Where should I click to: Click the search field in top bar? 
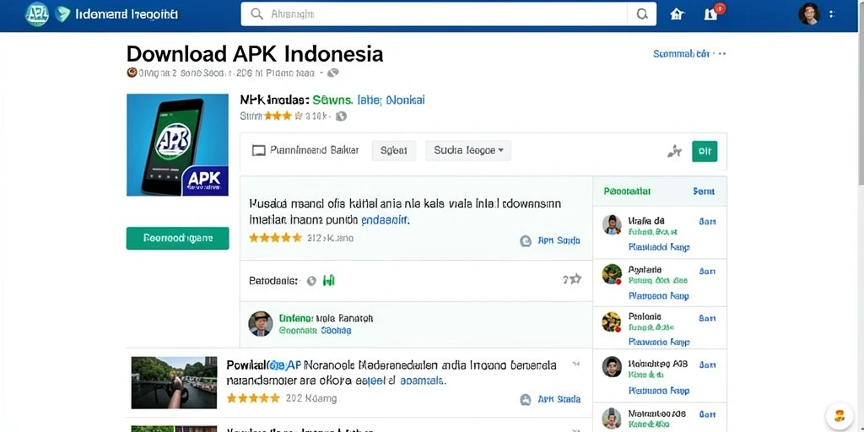[434, 13]
